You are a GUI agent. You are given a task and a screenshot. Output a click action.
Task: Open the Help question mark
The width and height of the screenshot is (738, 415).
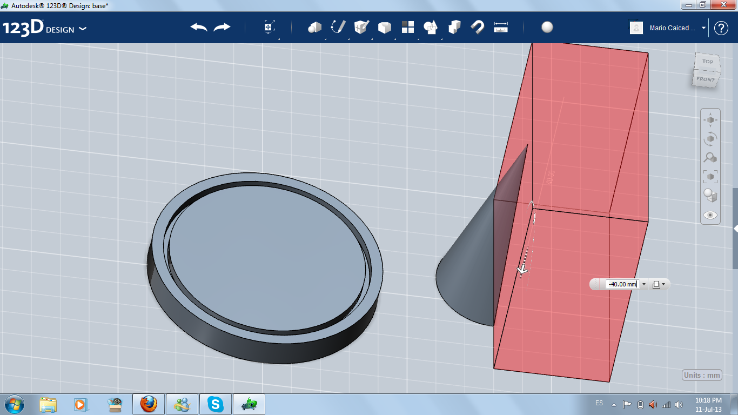(721, 28)
